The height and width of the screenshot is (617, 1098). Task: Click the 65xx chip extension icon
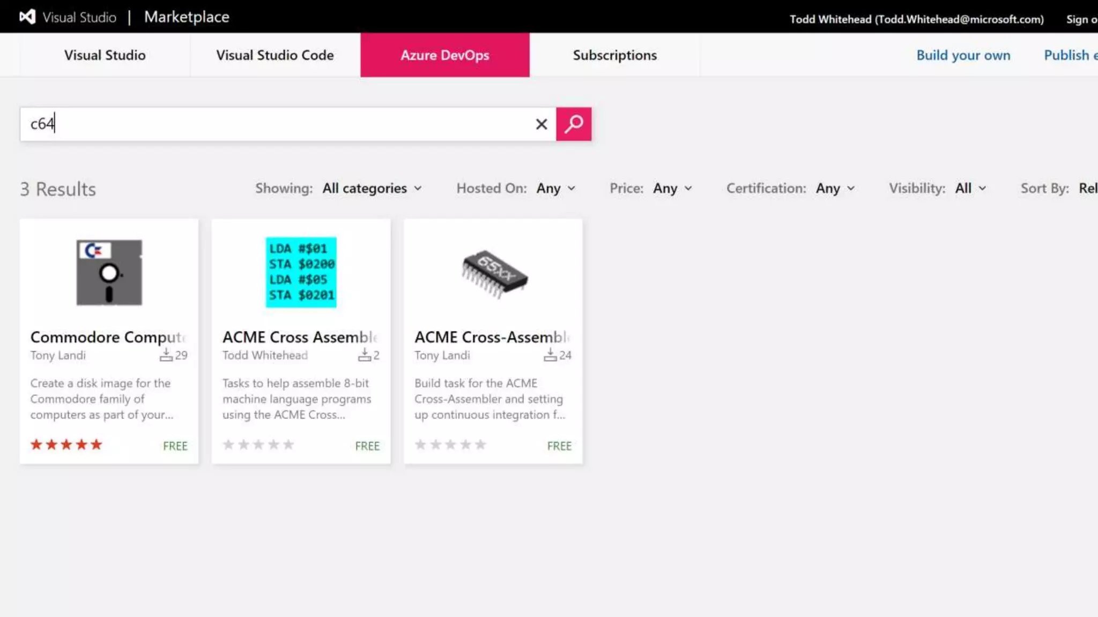coord(494,274)
